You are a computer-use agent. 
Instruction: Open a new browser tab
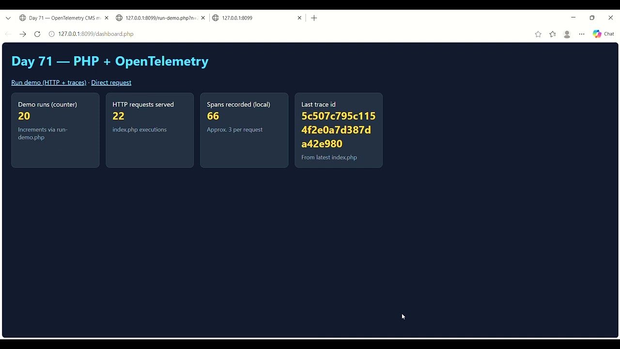(314, 18)
